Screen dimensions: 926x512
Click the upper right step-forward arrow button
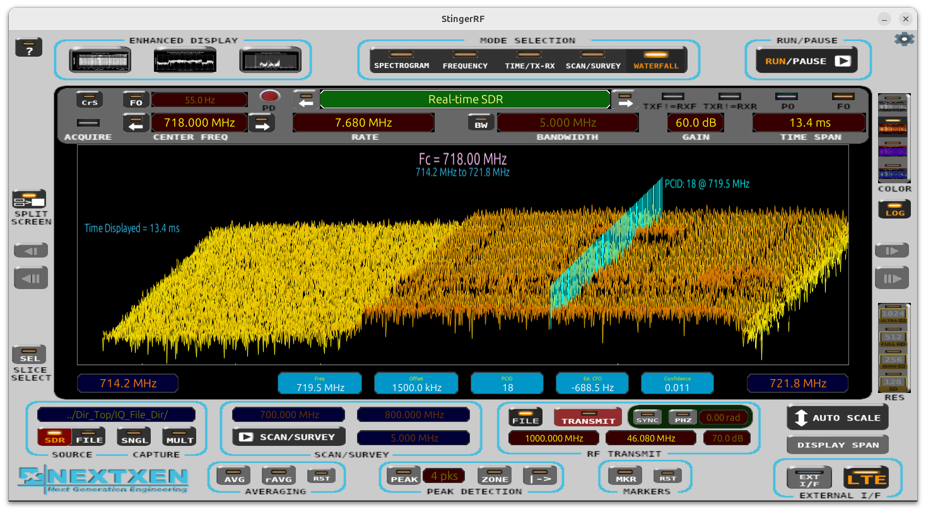coord(892,251)
